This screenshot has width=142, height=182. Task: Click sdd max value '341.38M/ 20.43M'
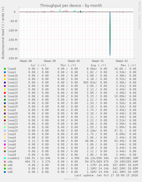tap(125, 172)
